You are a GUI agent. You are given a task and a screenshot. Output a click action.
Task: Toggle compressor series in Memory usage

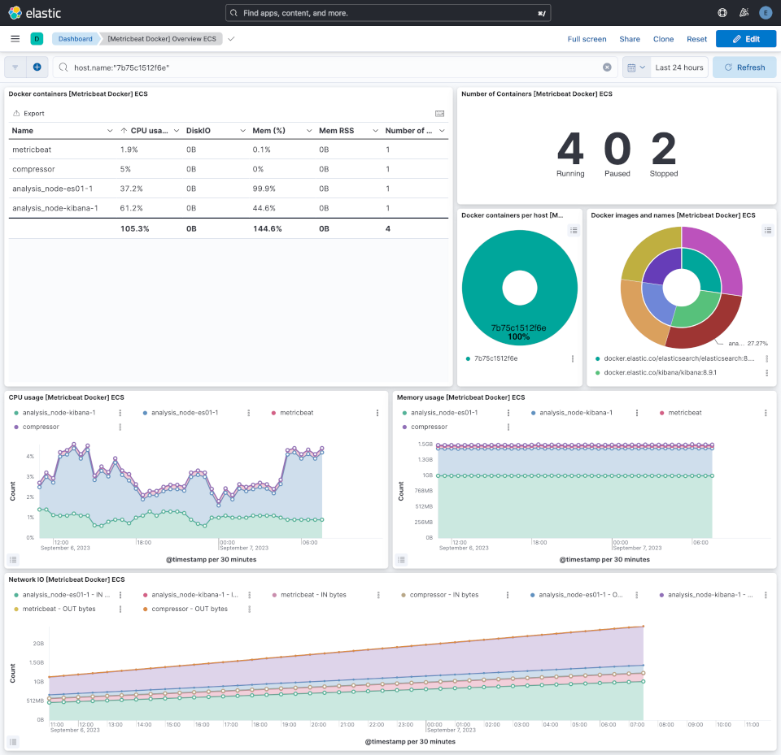(x=429, y=427)
